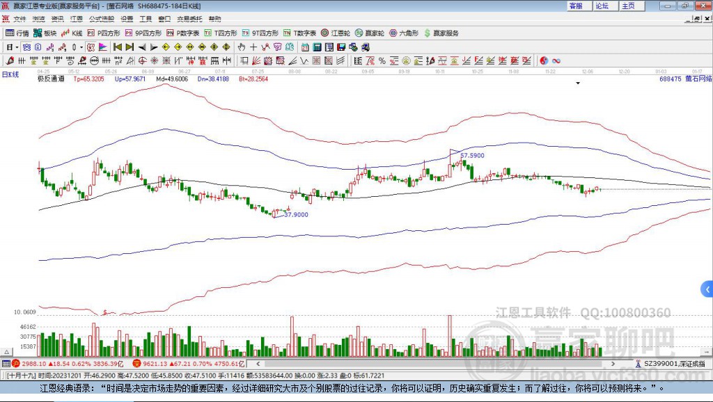The height and width of the screenshot is (402, 713).
Task: Select the zigzag wave line tool
Action: pyautogui.click(x=304, y=61)
